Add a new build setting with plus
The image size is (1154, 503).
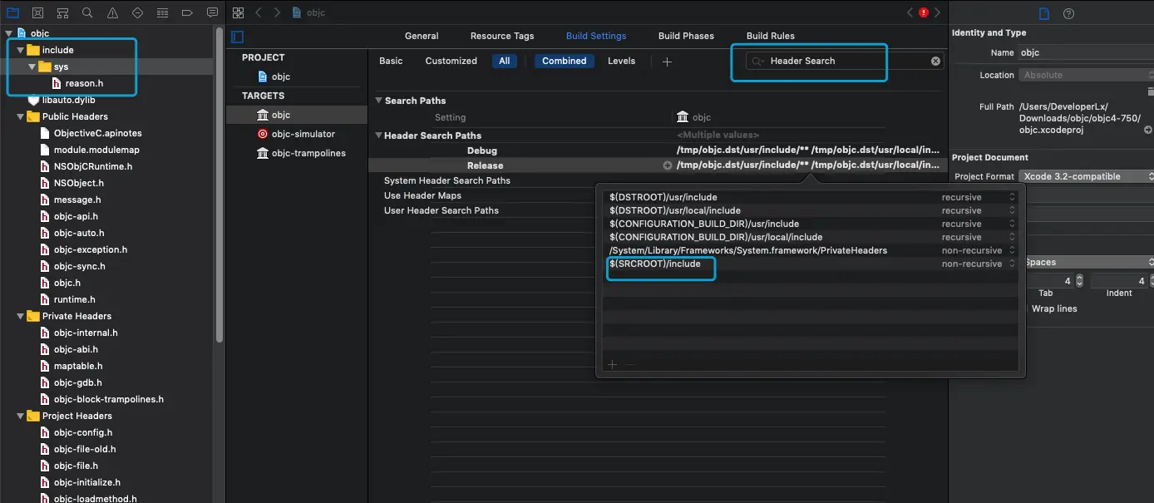pyautogui.click(x=667, y=61)
